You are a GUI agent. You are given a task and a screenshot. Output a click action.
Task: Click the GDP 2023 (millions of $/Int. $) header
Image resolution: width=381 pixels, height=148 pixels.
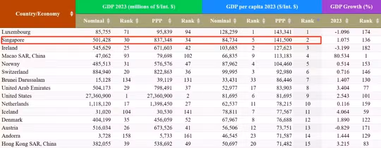click(139, 7)
